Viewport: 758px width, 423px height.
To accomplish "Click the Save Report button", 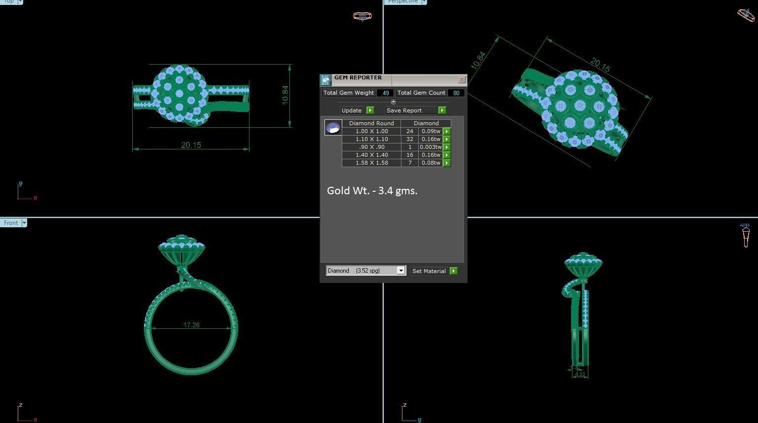I will click(x=411, y=110).
